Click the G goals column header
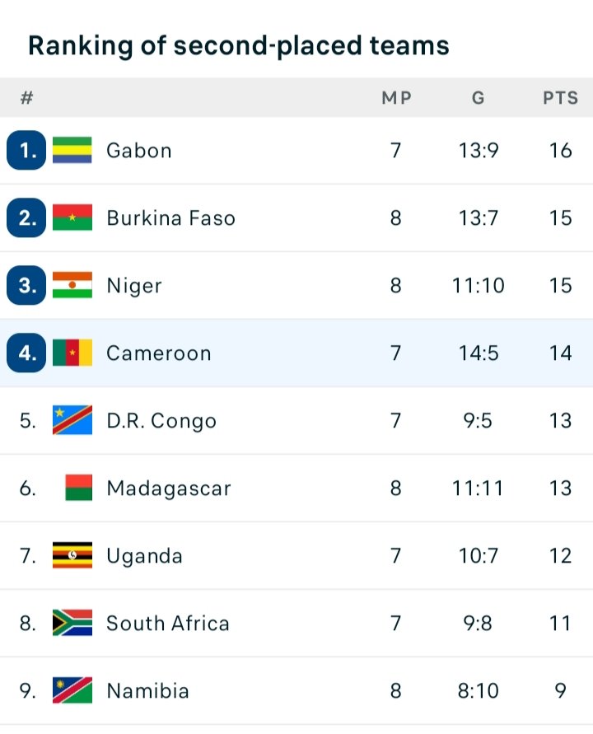 (x=479, y=98)
